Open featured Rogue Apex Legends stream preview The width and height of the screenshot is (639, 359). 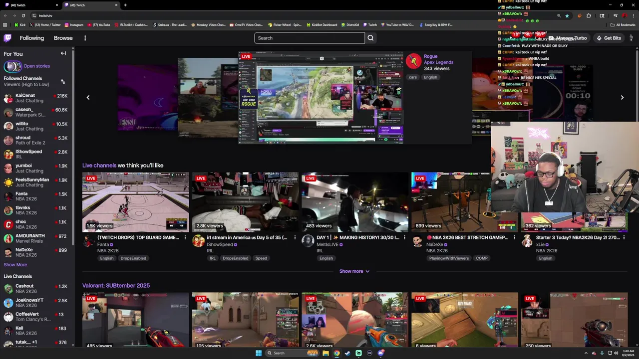(x=320, y=98)
